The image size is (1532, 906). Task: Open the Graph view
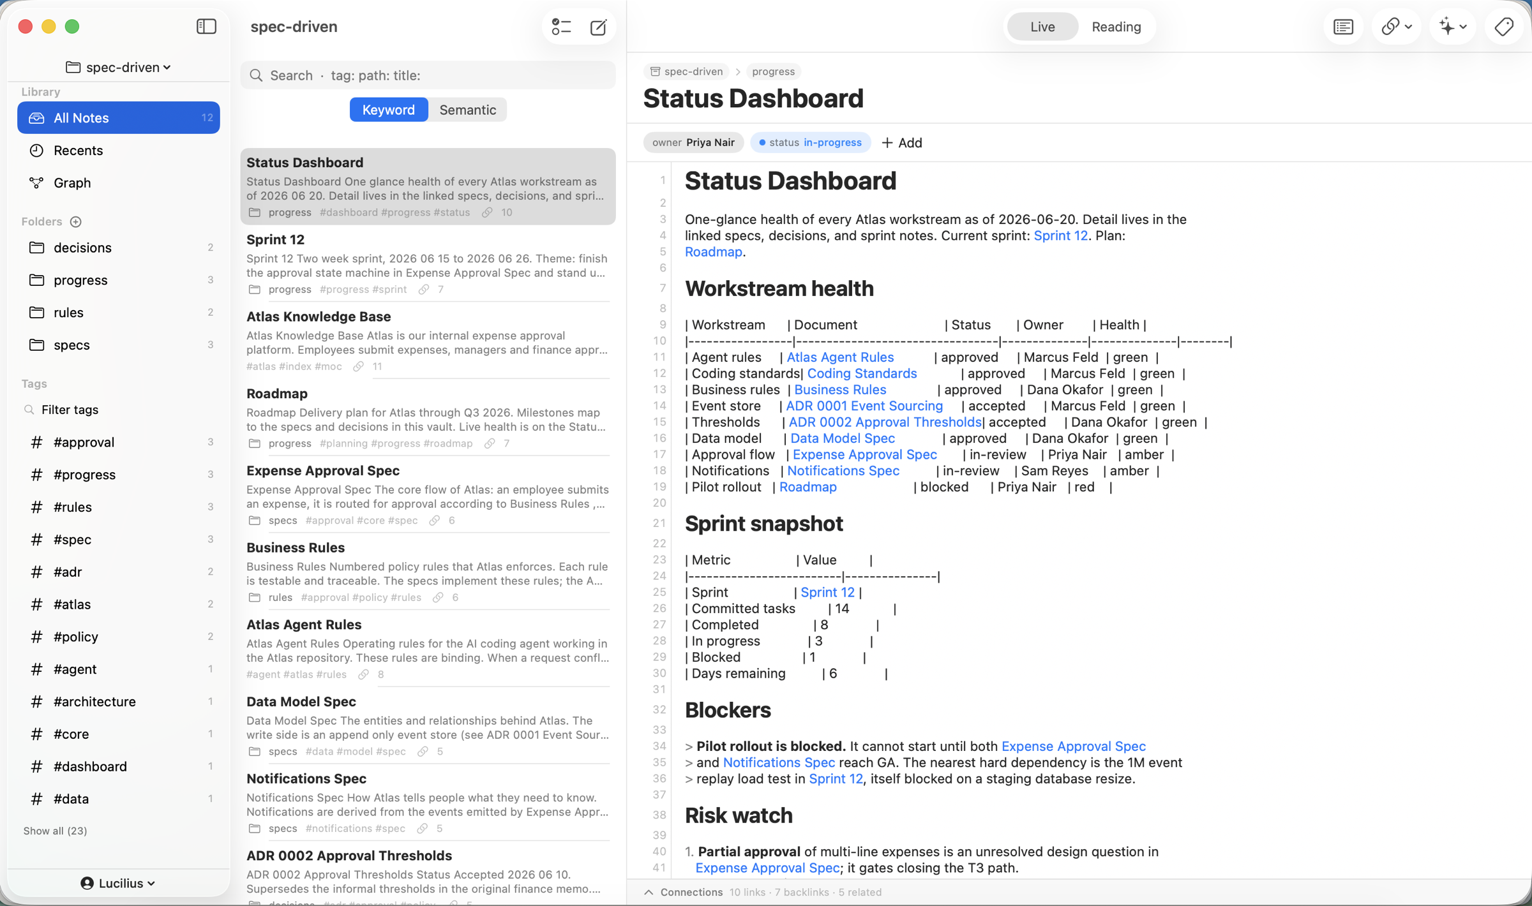coord(119,183)
